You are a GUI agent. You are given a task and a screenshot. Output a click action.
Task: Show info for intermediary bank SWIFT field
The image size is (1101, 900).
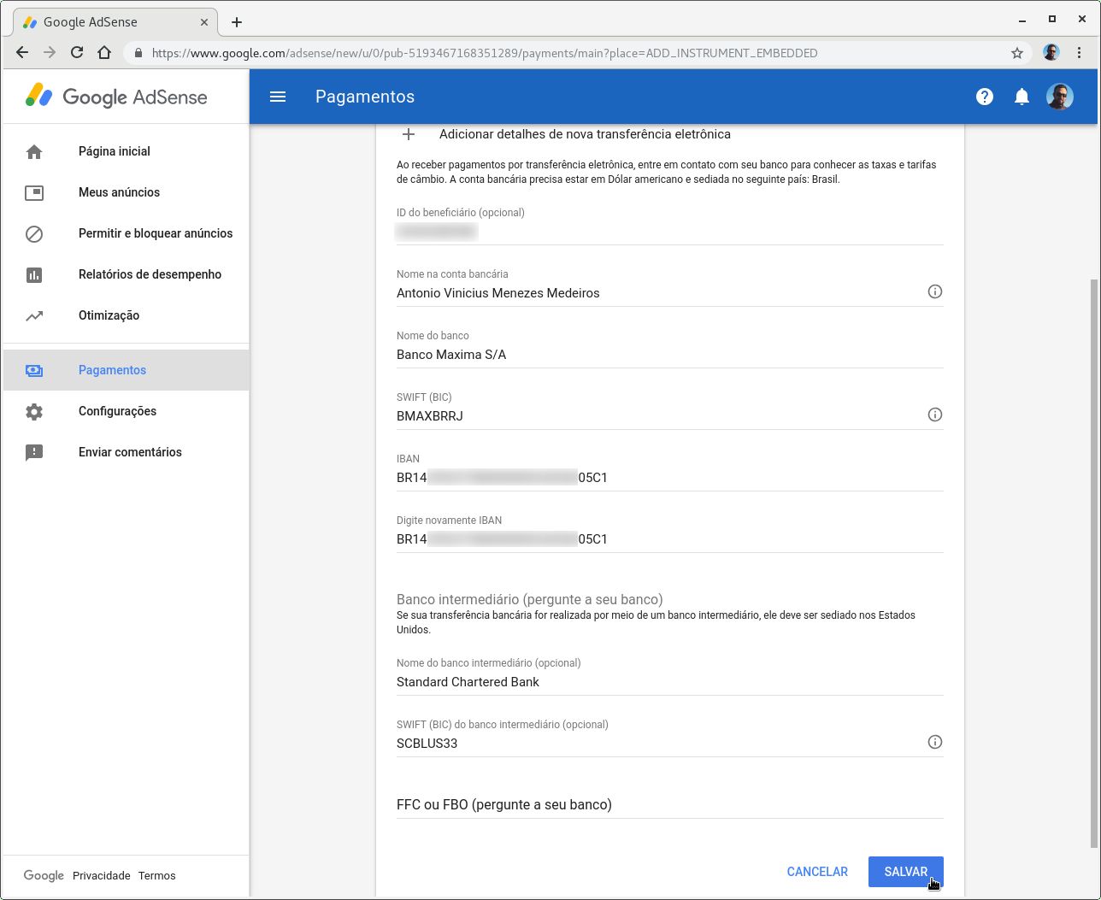pos(935,742)
